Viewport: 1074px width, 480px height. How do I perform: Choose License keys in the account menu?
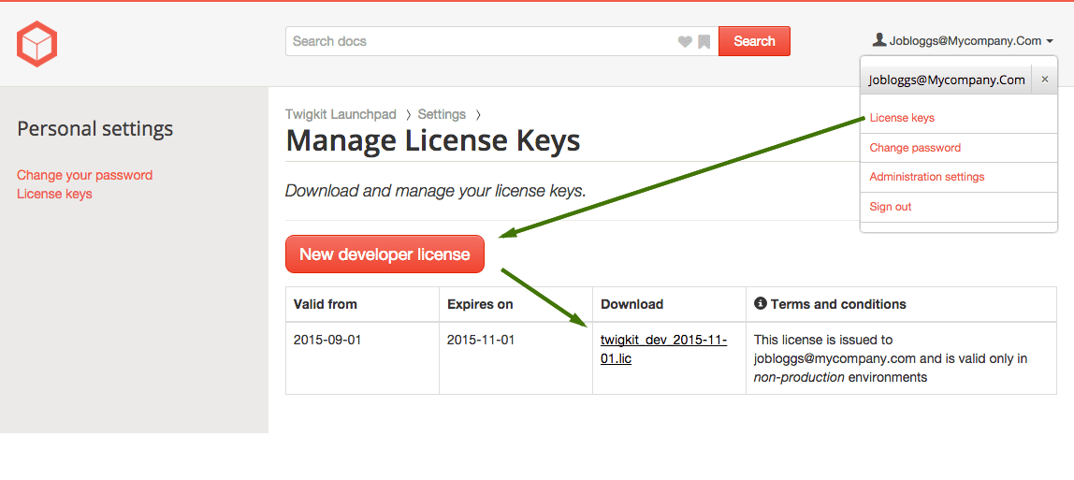click(902, 118)
